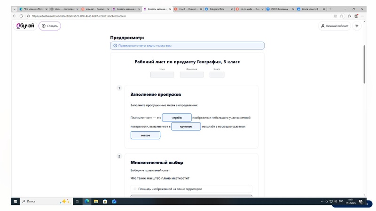Open volume control in system tray
This screenshot has width=376, height=211.
click(x=336, y=202)
